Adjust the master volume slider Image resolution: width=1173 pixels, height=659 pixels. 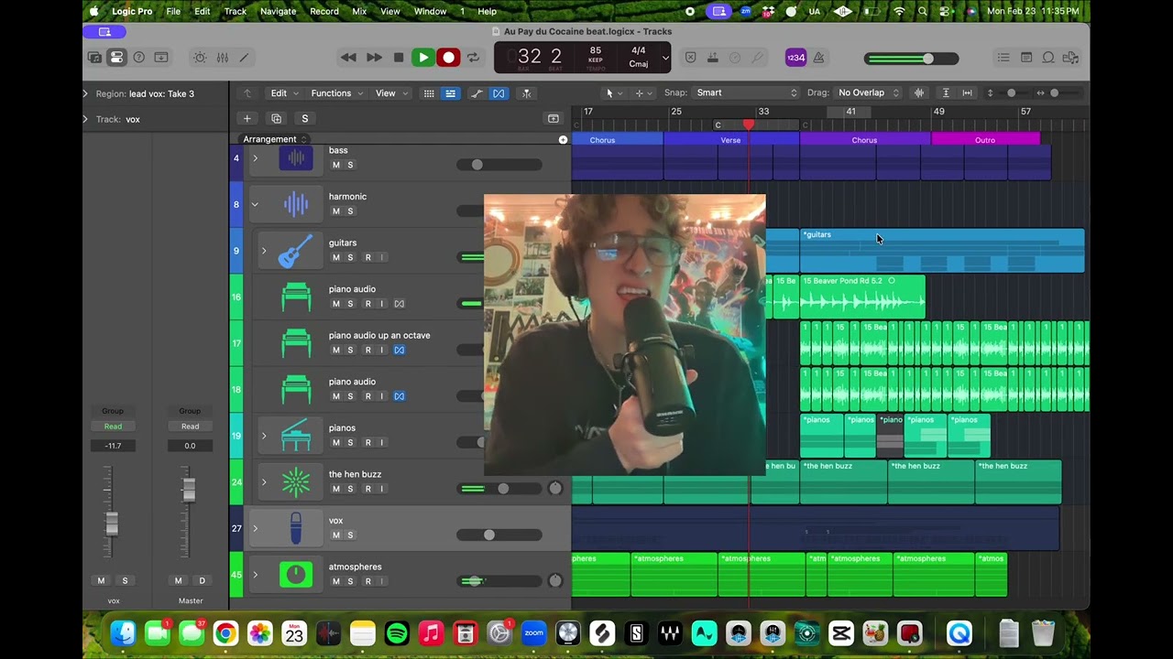coord(912,59)
